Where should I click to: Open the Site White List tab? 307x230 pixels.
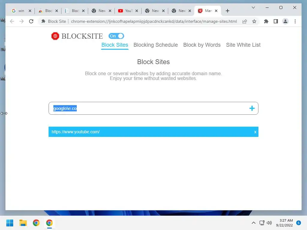pyautogui.click(x=243, y=45)
